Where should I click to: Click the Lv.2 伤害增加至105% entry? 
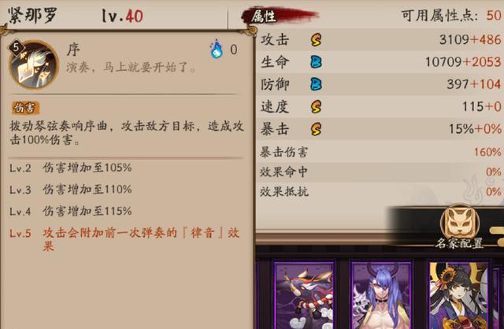pyautogui.click(x=70, y=168)
